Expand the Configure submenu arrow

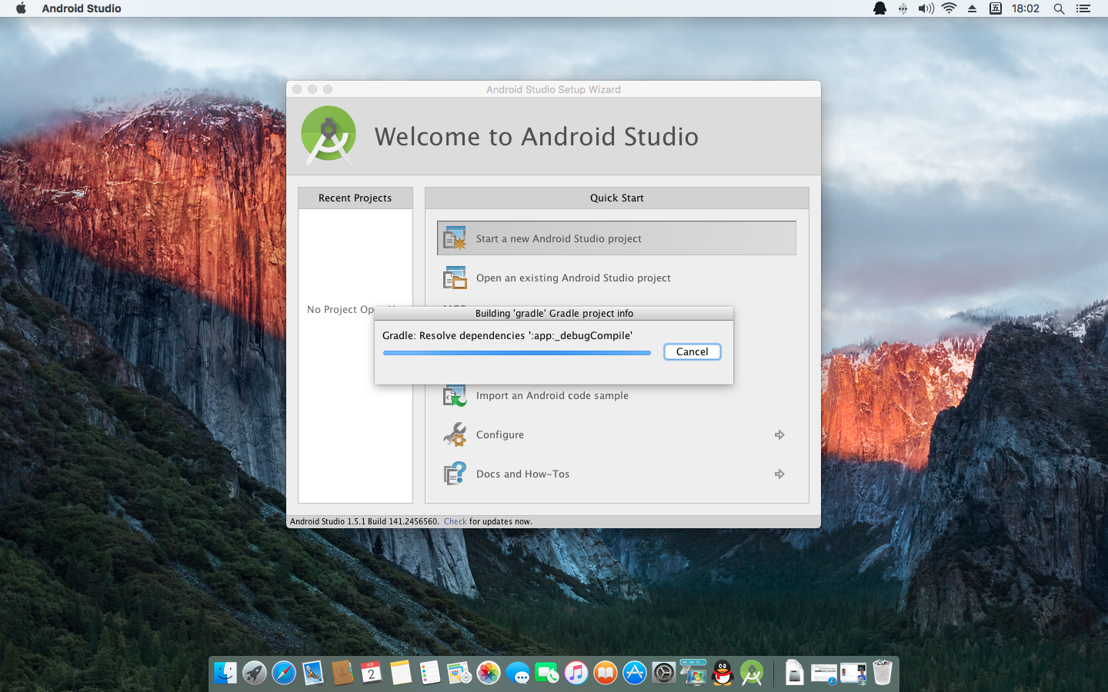point(779,435)
